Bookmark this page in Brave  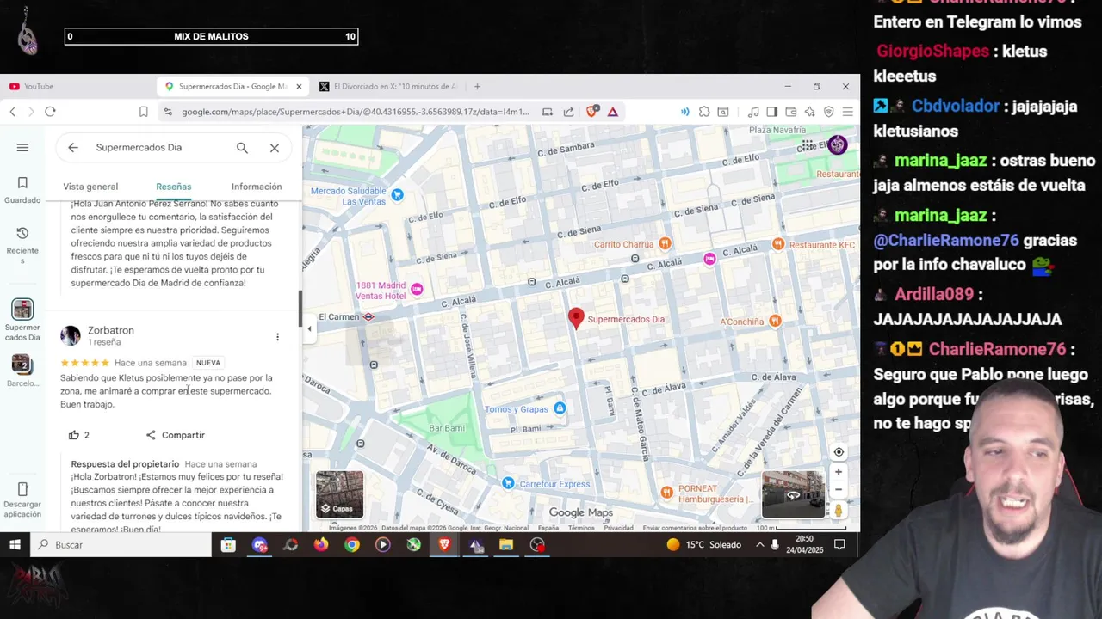coord(143,112)
